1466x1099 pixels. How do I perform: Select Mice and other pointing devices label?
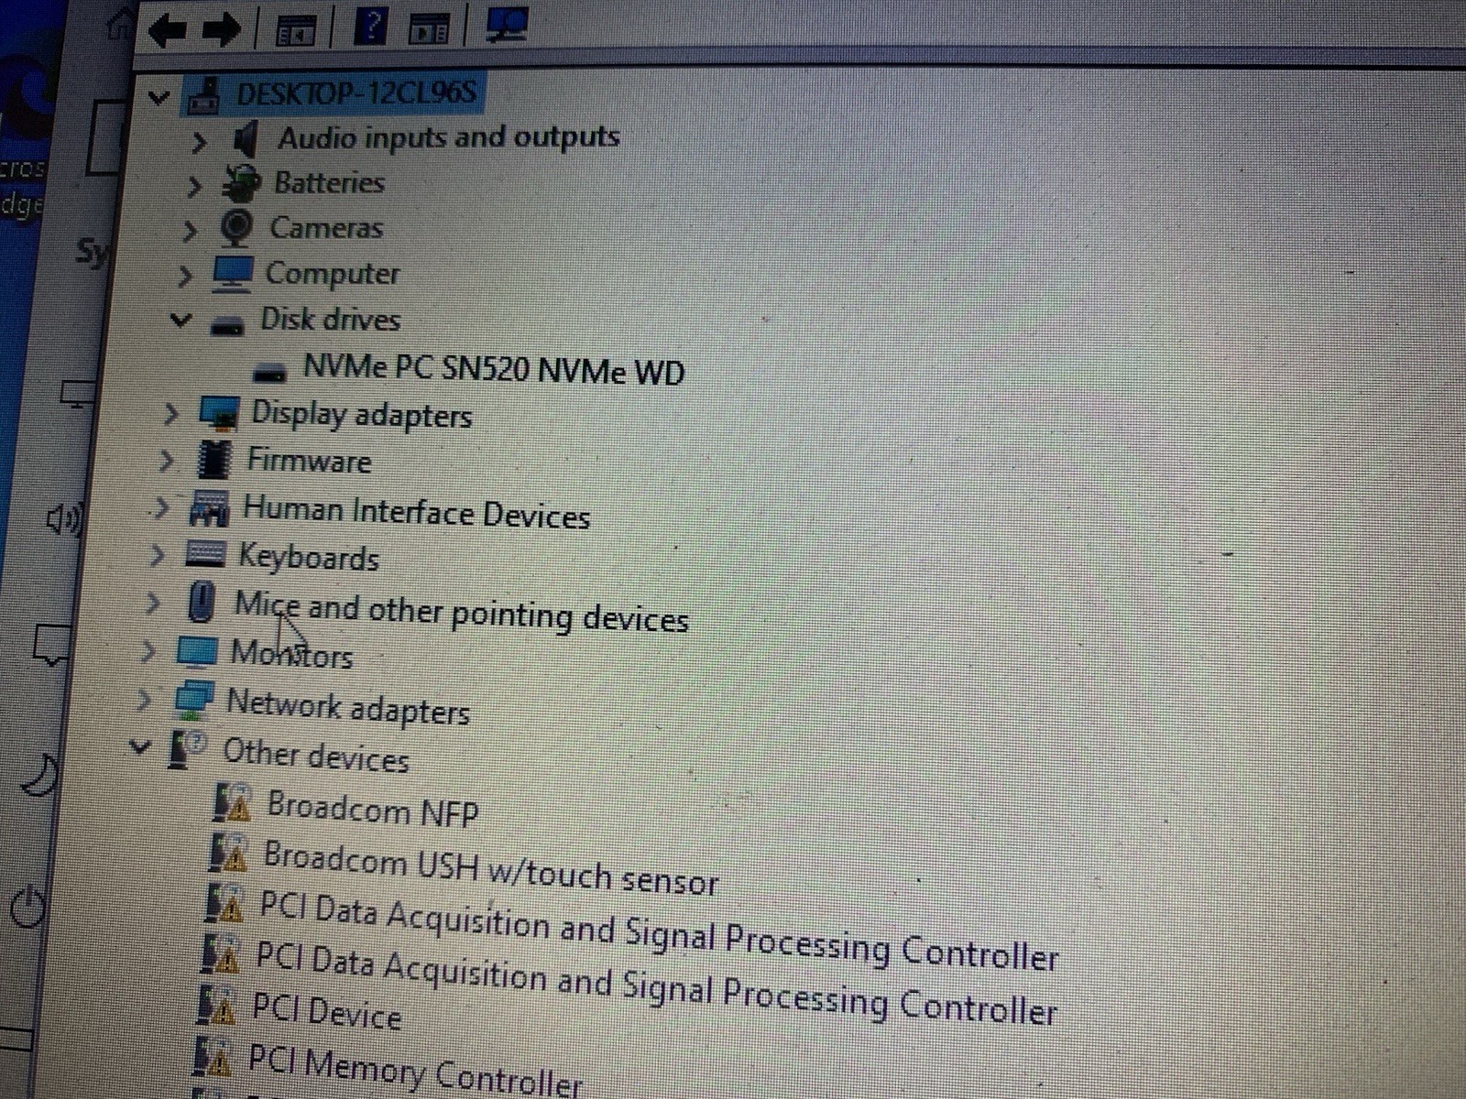click(461, 614)
